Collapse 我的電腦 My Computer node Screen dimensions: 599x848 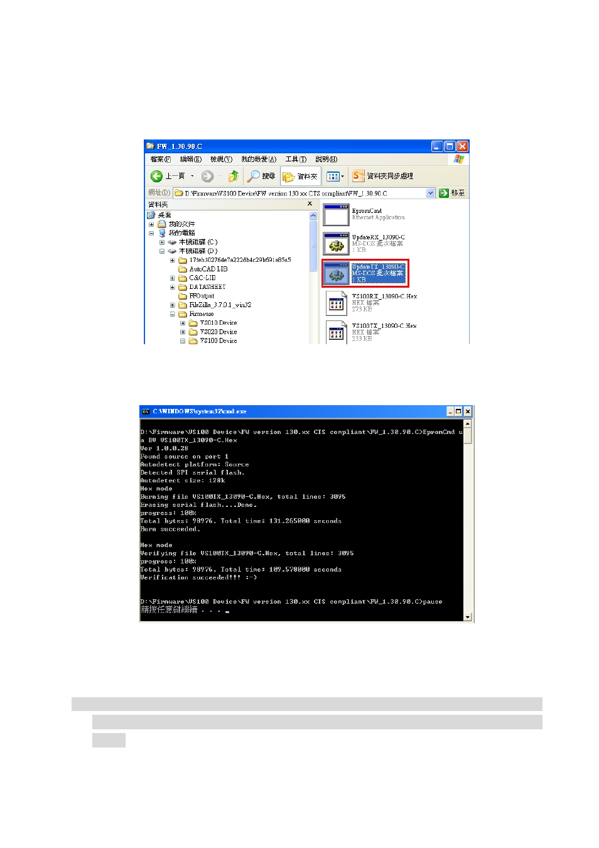(x=151, y=233)
